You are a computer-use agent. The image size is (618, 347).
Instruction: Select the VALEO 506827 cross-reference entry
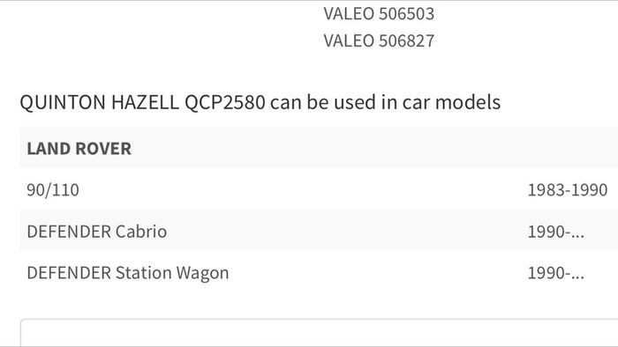click(x=379, y=41)
